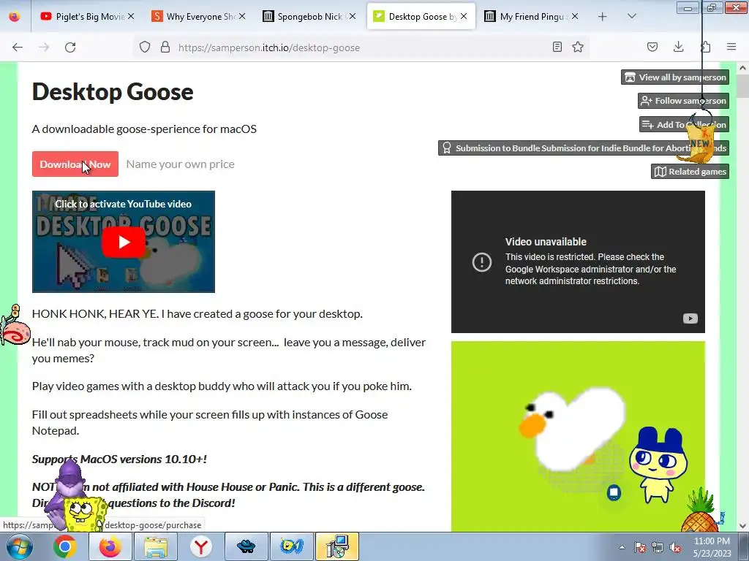Open the Downloads toolbar icon
The width and height of the screenshot is (749, 561).
pos(678,47)
